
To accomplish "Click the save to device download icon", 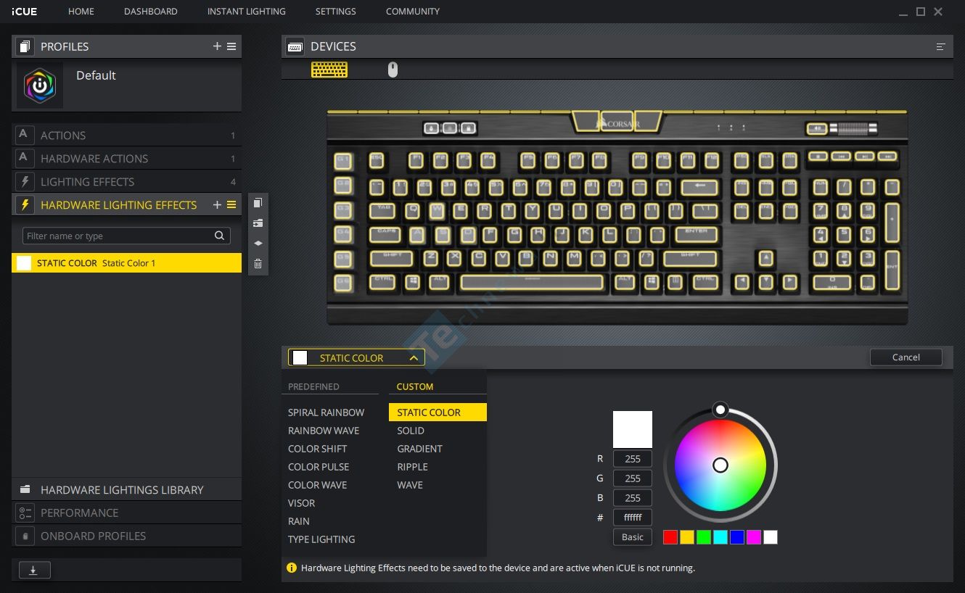I will click(x=33, y=571).
